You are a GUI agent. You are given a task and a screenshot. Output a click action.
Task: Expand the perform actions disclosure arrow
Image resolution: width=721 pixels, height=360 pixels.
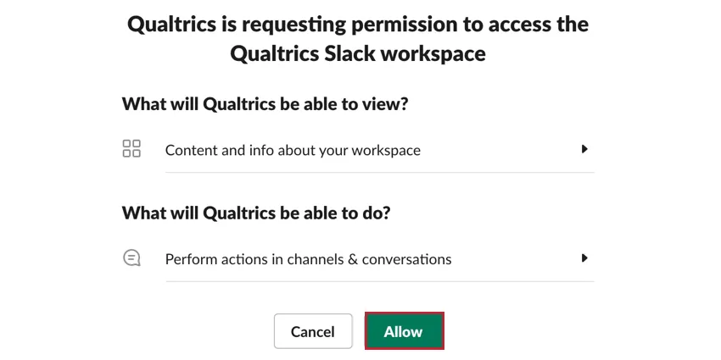click(x=584, y=258)
